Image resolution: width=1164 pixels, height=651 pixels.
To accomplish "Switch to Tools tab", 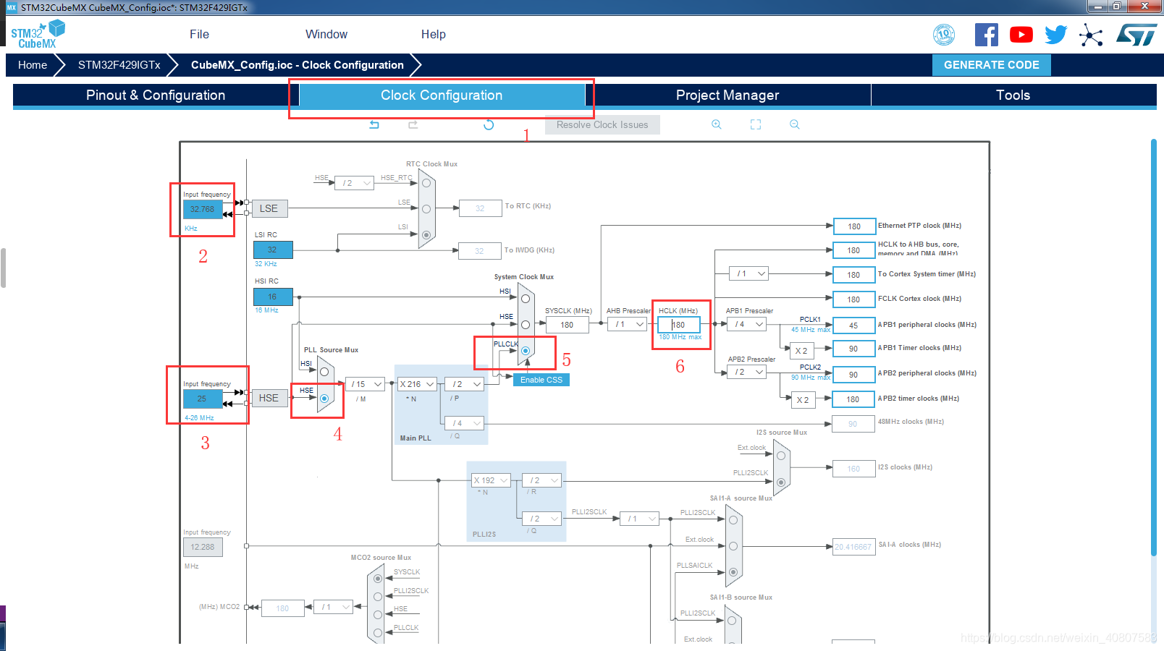I will pyautogui.click(x=1013, y=95).
